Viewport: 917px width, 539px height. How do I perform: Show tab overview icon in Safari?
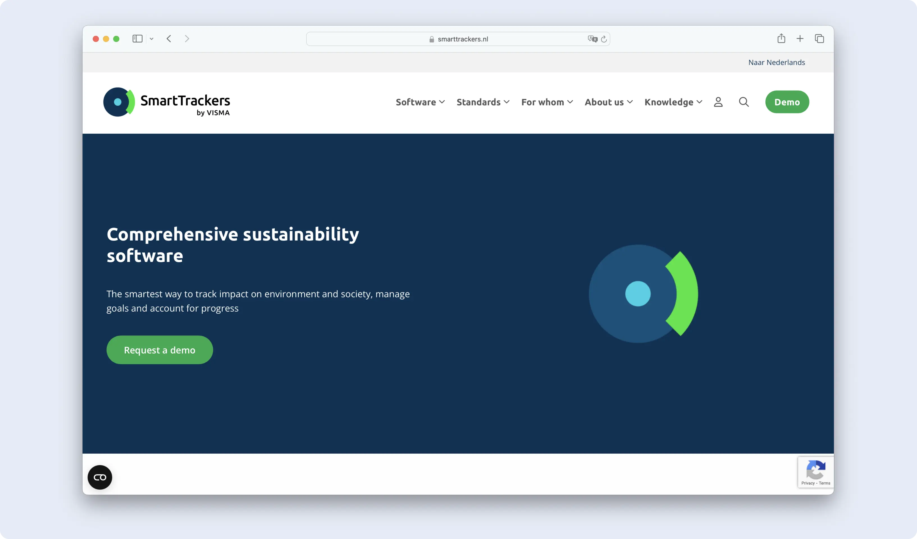[819, 38]
